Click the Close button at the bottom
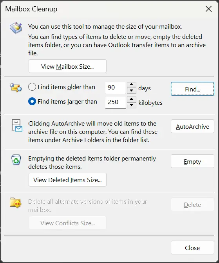This screenshot has width=219, height=263. click(x=192, y=248)
